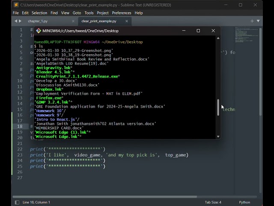Click 'top_game' in line 23 code
The height and width of the screenshot is (206, 274).
(x=176, y=155)
